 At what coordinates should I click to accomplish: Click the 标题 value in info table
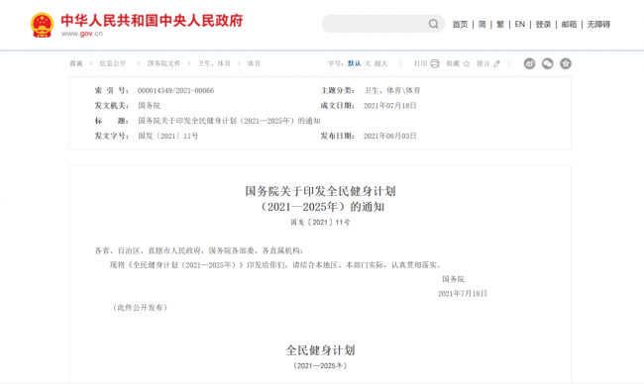[x=229, y=121]
